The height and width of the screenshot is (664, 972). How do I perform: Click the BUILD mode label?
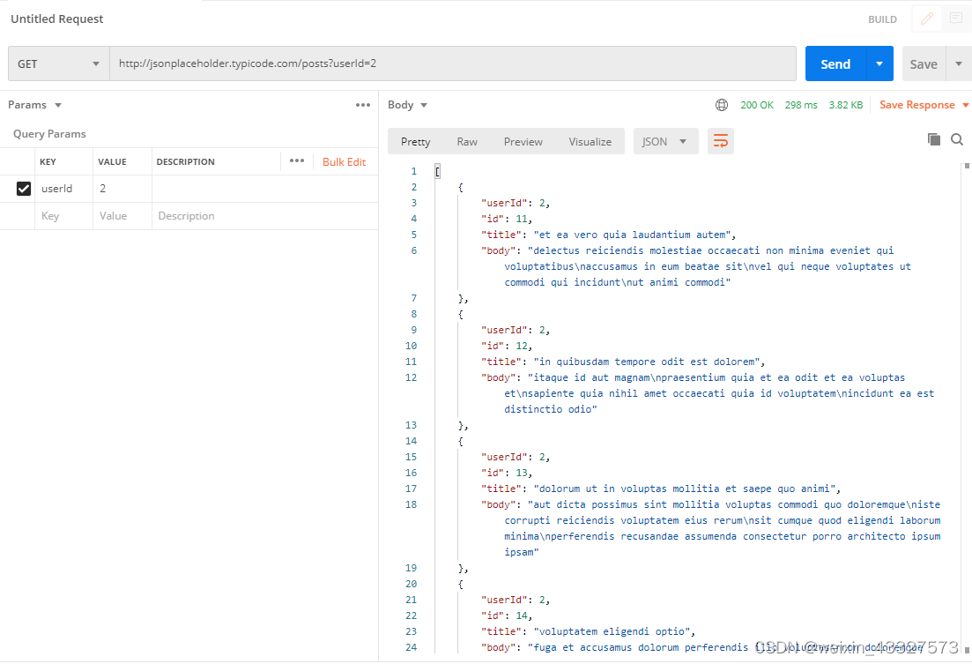[x=882, y=19]
